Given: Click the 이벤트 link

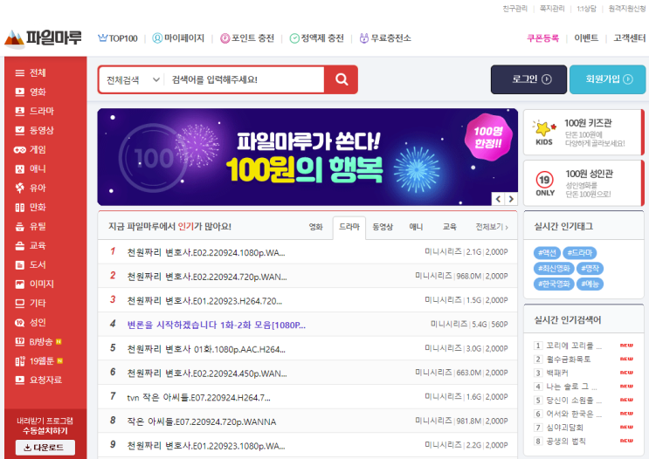Looking at the screenshot, I should coord(586,38).
